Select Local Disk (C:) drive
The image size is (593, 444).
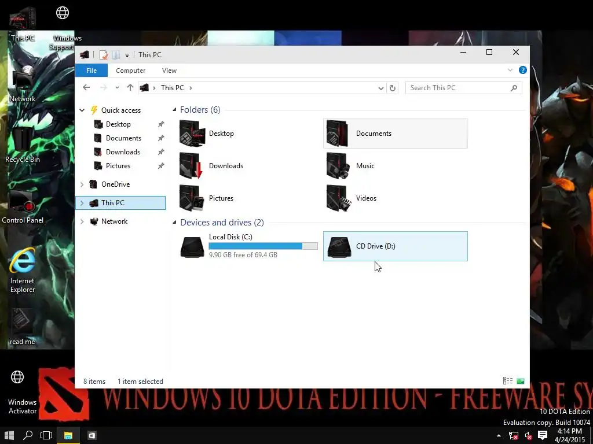249,246
